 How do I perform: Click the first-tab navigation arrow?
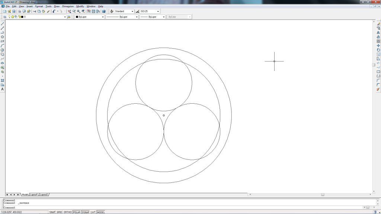[x=7, y=195]
